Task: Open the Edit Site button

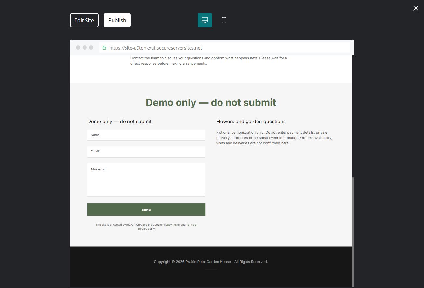Action: [84, 20]
